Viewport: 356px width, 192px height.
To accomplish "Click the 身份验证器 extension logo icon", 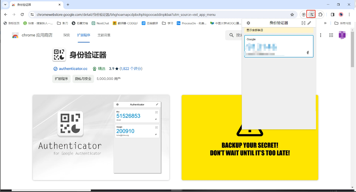I will point(59,55).
